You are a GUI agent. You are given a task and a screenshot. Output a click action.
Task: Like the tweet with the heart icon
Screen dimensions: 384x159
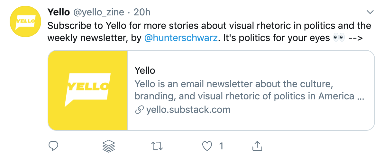[x=207, y=146]
